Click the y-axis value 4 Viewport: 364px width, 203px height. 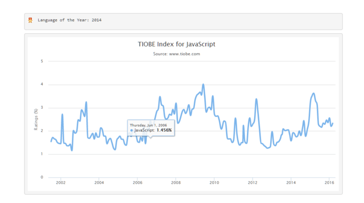point(42,84)
